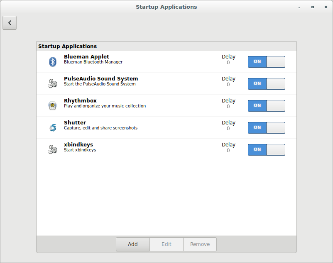Switch off Rhythmbox autostart
Viewport: 333px width, 263px height.
tap(266, 105)
